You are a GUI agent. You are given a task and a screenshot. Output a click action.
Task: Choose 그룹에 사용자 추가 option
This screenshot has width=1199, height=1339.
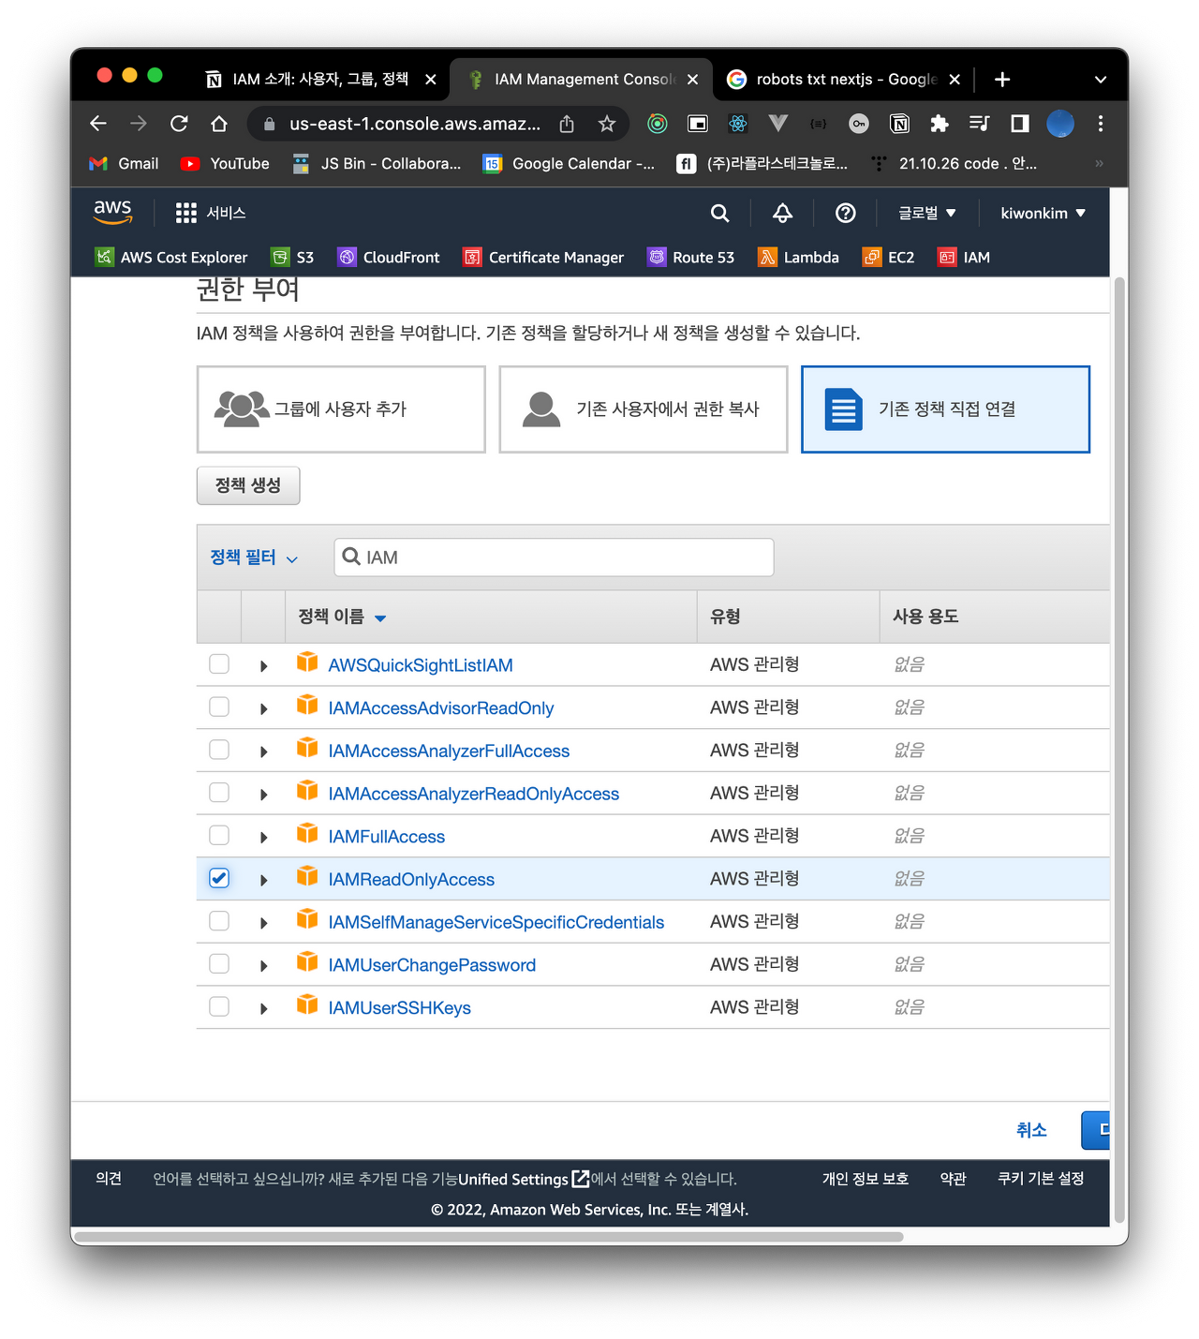tap(341, 409)
